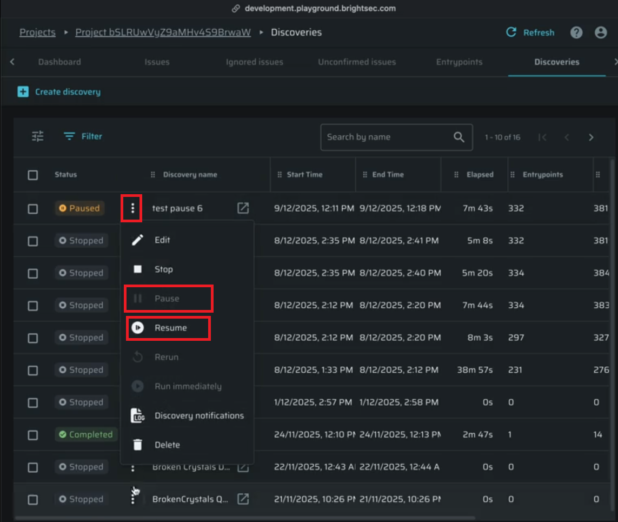618x522 pixels.
Task: Click the Paused status badge
Action: (x=79, y=208)
